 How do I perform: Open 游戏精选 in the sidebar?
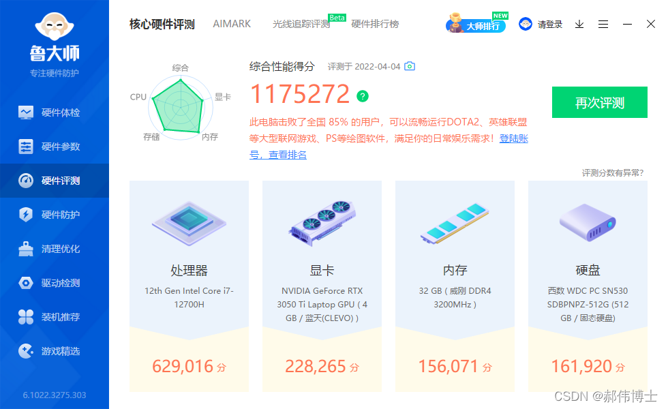[55, 351]
